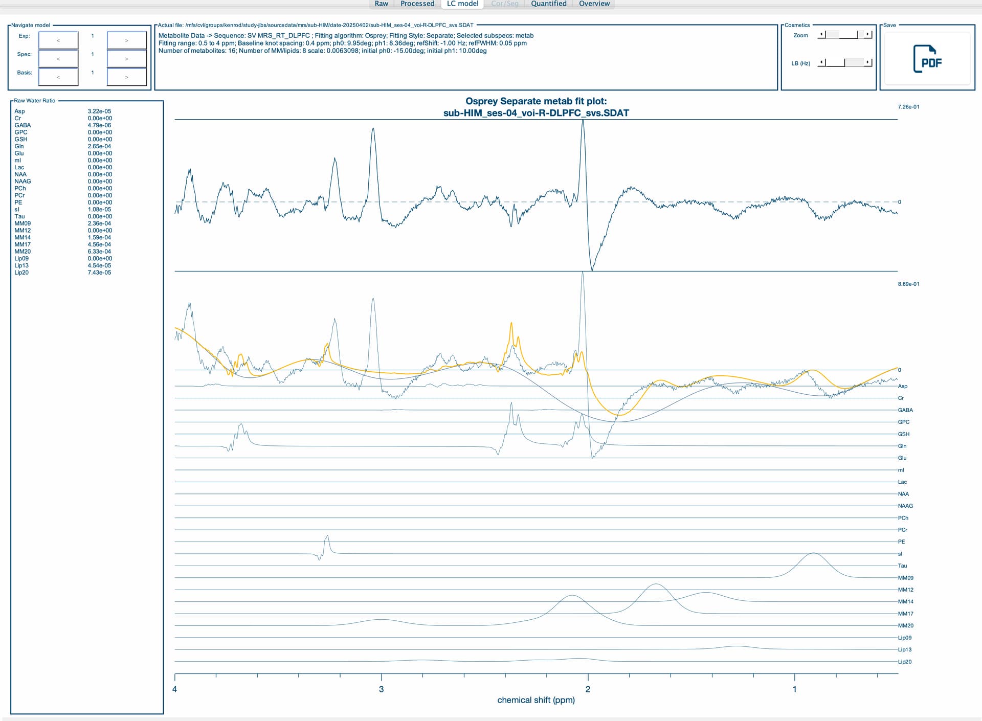This screenshot has height=721, width=982.
Task: Switch to the Raw tab
Action: tap(381, 4)
